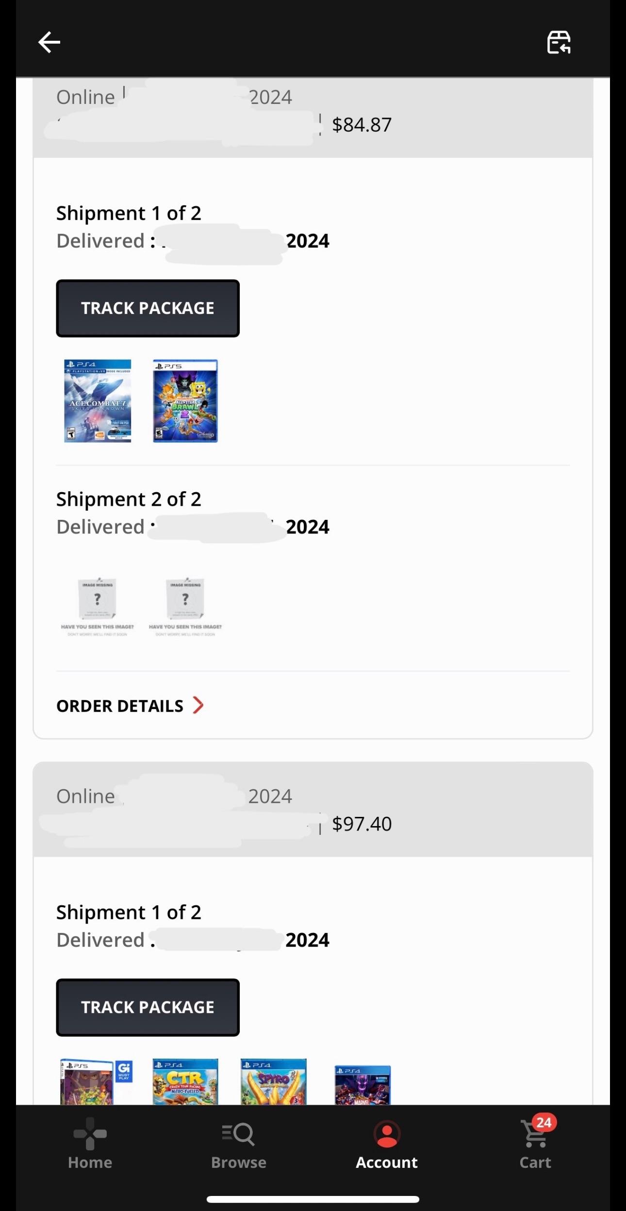Tap TRACK PACKAGE for Shipment 1 of 2
This screenshot has width=626, height=1211.
pos(148,308)
